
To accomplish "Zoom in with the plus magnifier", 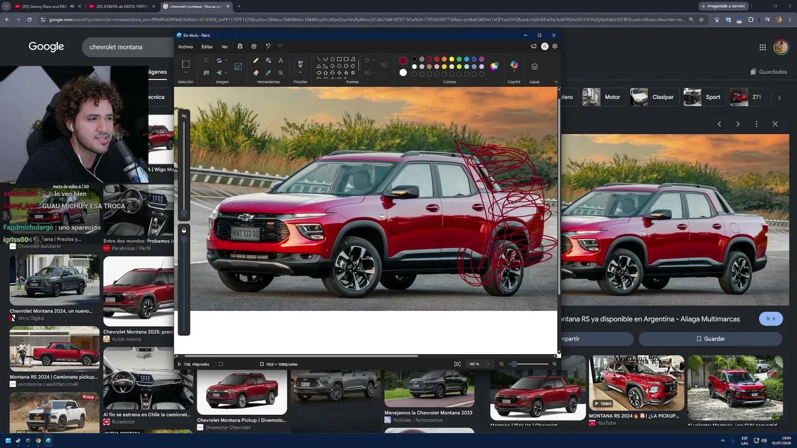I will (554, 364).
